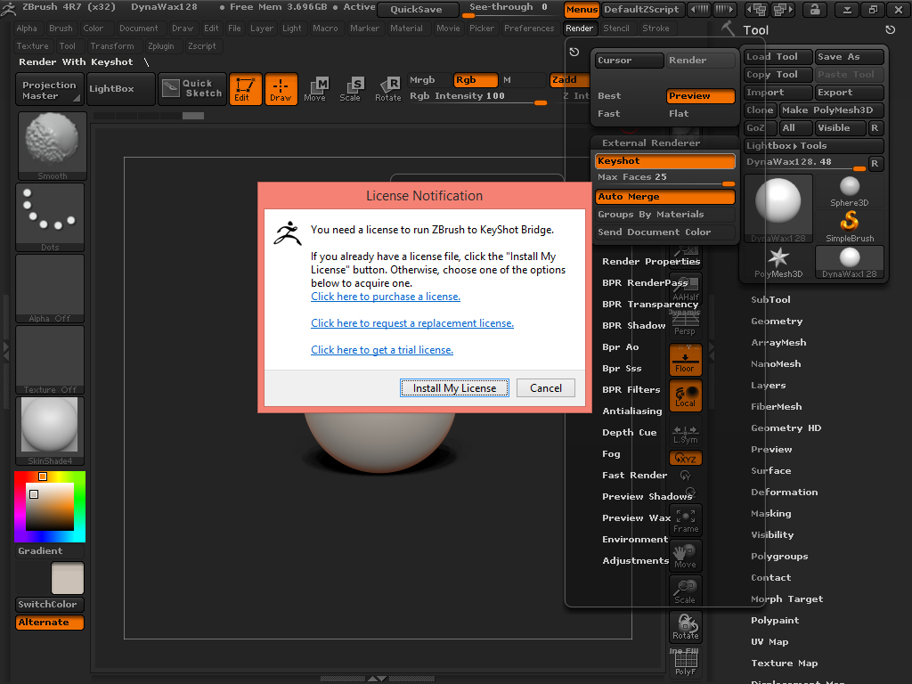The height and width of the screenshot is (684, 912).
Task: Select the Edit mode icon
Action: pyautogui.click(x=246, y=89)
